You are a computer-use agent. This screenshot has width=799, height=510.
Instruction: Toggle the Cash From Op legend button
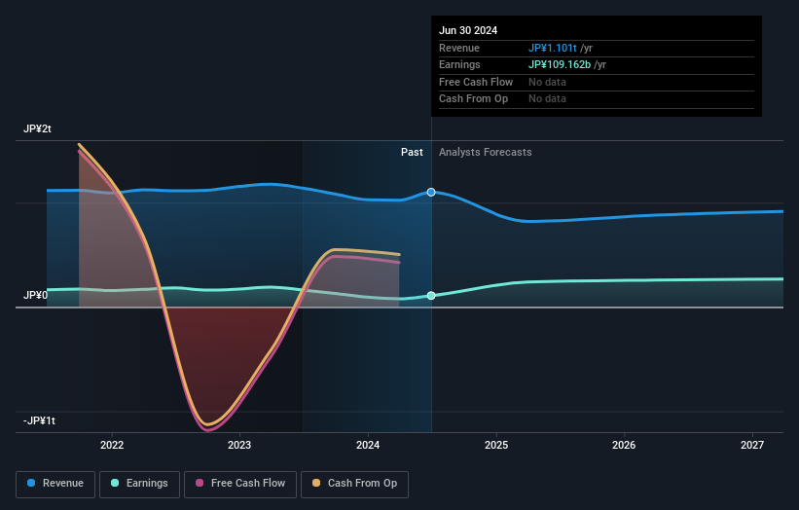pos(354,484)
